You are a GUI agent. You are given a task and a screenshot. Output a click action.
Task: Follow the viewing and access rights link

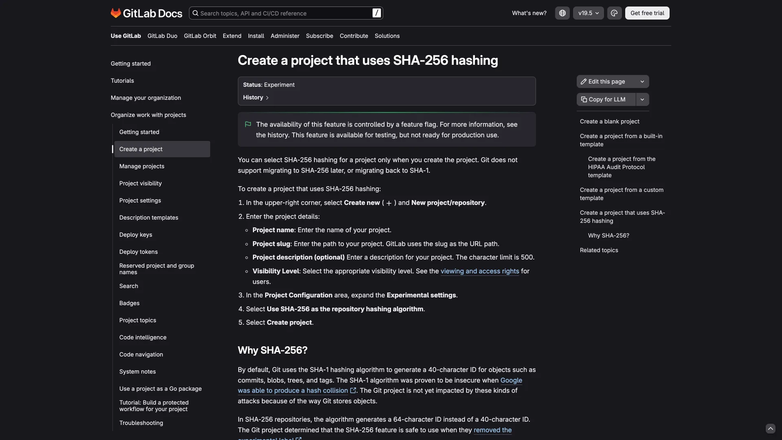pos(480,271)
